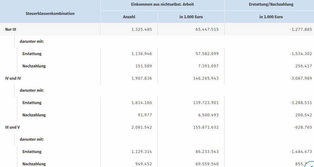The width and height of the screenshot is (314, 167).
Task: Click the cell showing 1.325.485
Action: pyautogui.click(x=141, y=29)
